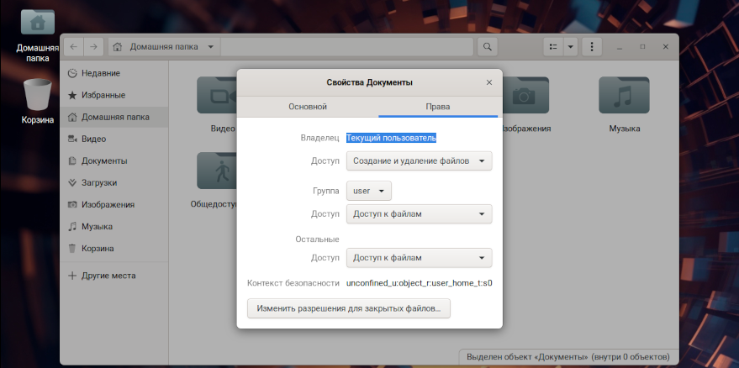
Task: Click the search magnifier icon in toolbar
Action: click(487, 46)
